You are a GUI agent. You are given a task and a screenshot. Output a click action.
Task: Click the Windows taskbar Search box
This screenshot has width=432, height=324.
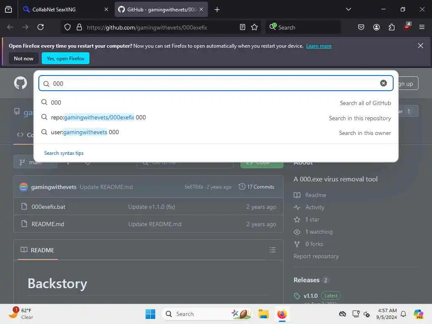(206, 314)
